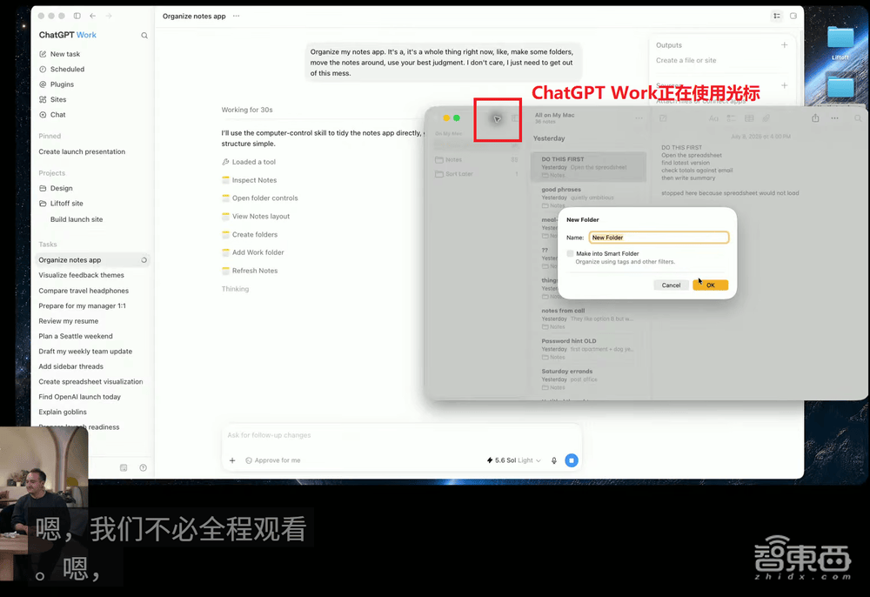Click the folder Name input field

659,238
